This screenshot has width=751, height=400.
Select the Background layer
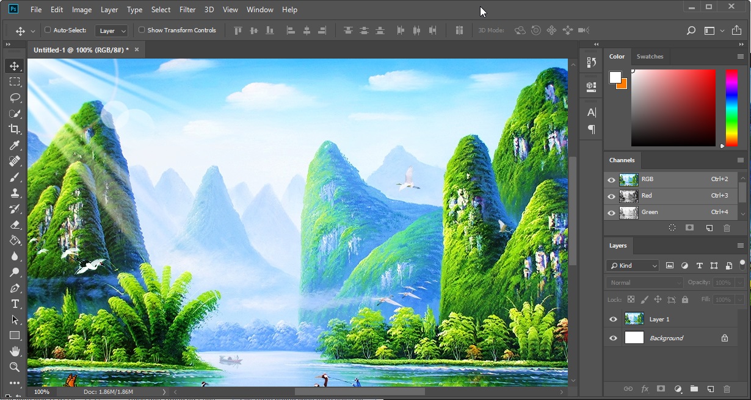pyautogui.click(x=675, y=338)
